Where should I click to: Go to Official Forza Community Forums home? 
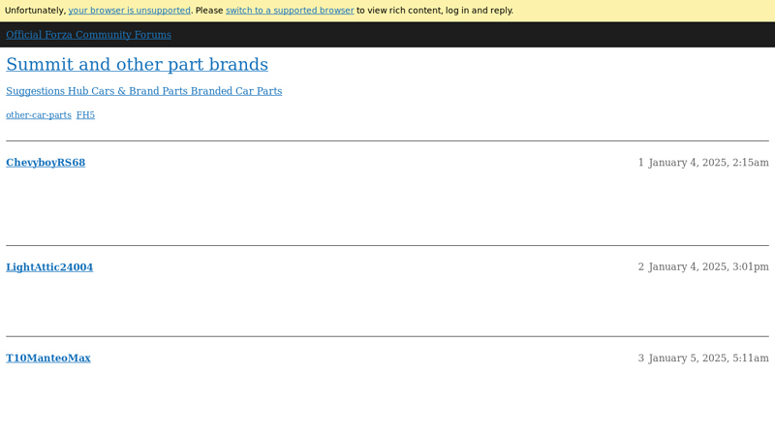[x=88, y=35]
